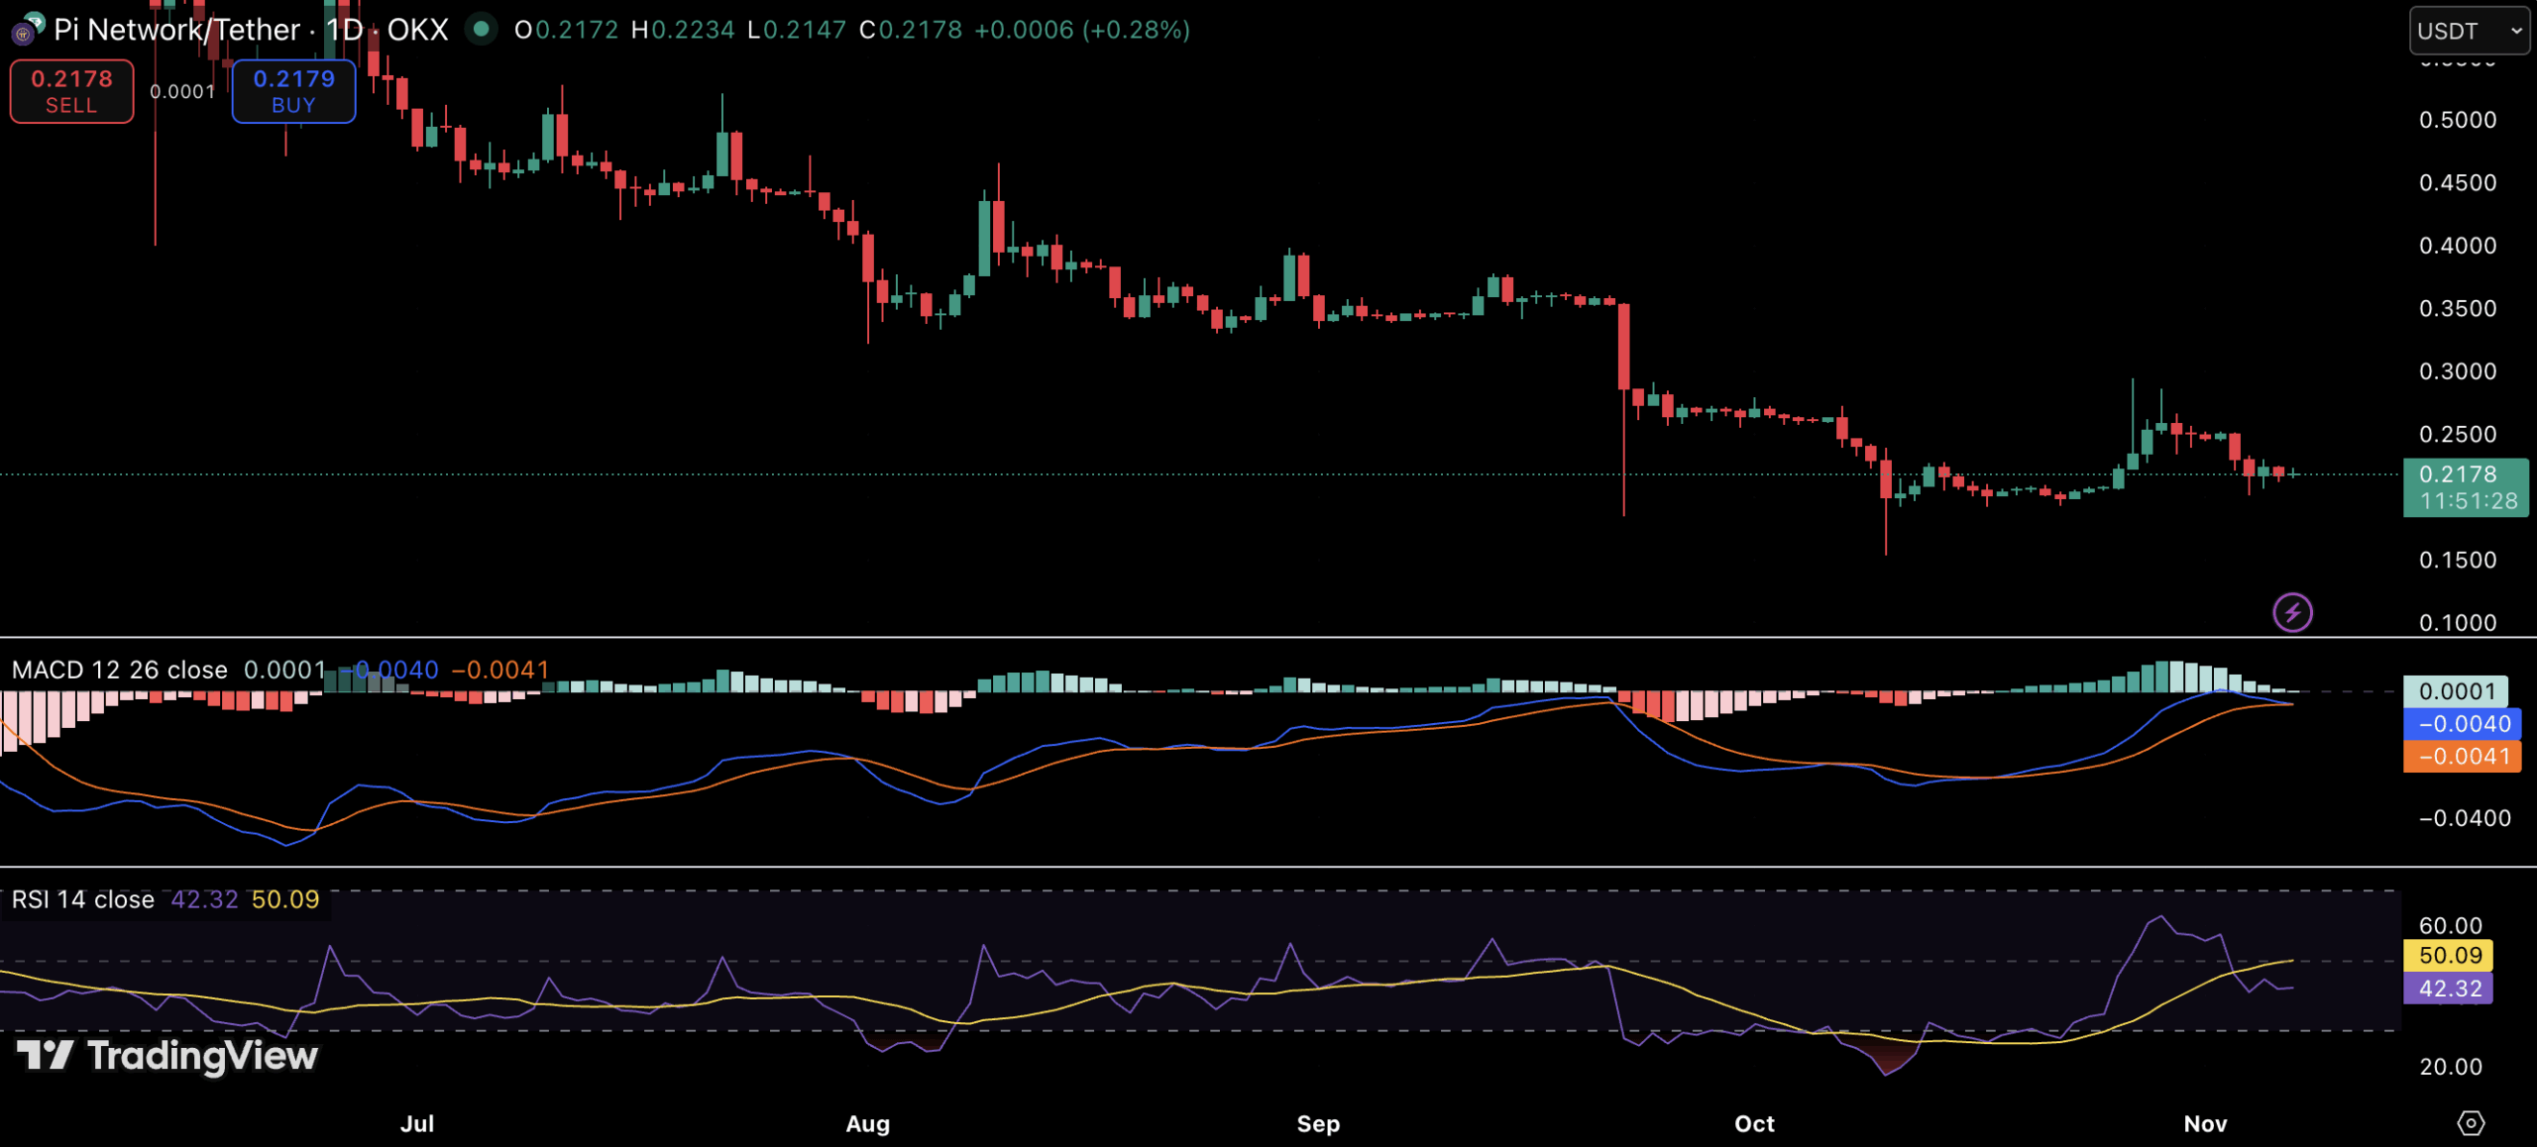
Task: Click the Sep label on time axis
Action: coord(1318,1124)
